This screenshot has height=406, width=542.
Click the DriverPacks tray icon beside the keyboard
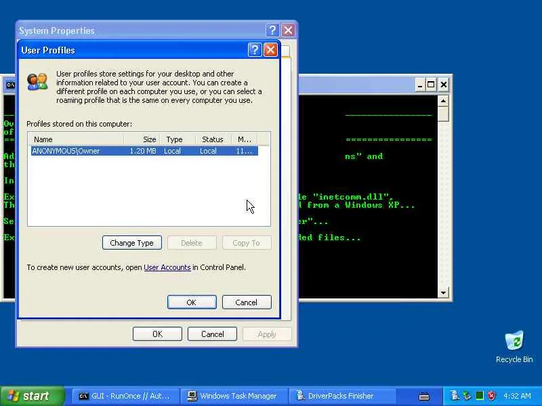click(x=455, y=396)
